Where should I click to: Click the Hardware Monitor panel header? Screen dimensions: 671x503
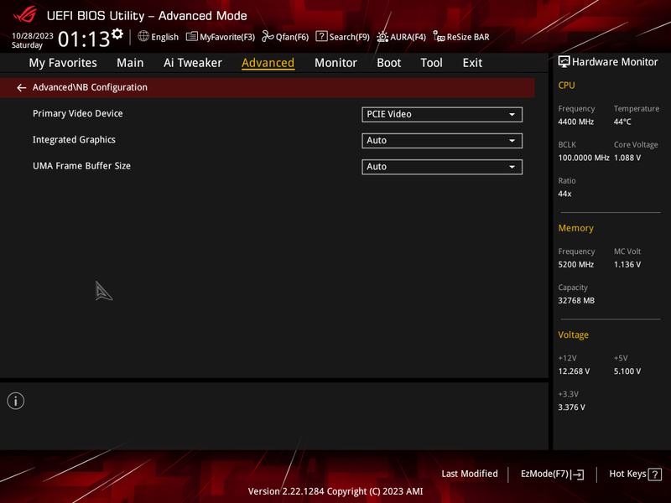(x=608, y=62)
